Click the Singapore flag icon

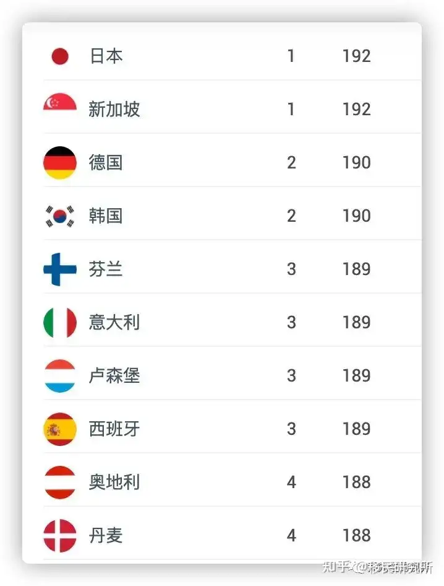click(x=60, y=102)
